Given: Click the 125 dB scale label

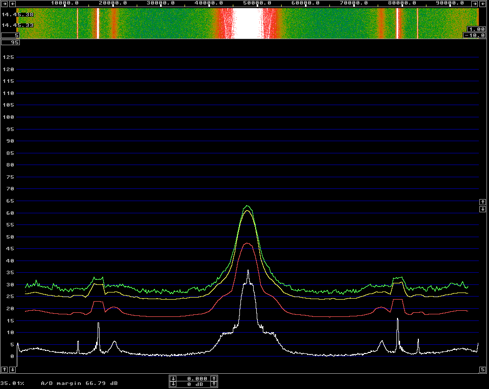Looking at the screenshot, I should [x=9, y=57].
